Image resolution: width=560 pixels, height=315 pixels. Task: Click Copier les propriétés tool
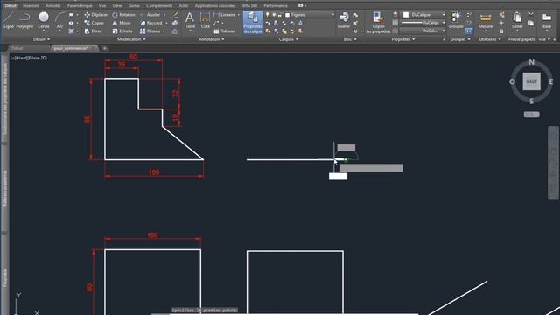[x=378, y=22]
